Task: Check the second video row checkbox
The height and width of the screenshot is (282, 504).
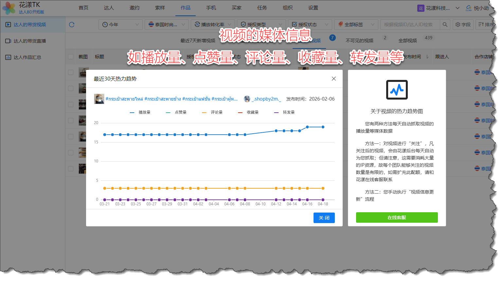Action: [x=71, y=88]
